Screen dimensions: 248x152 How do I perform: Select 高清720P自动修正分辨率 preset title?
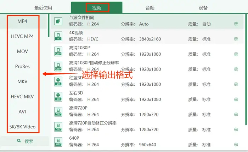[93, 123]
